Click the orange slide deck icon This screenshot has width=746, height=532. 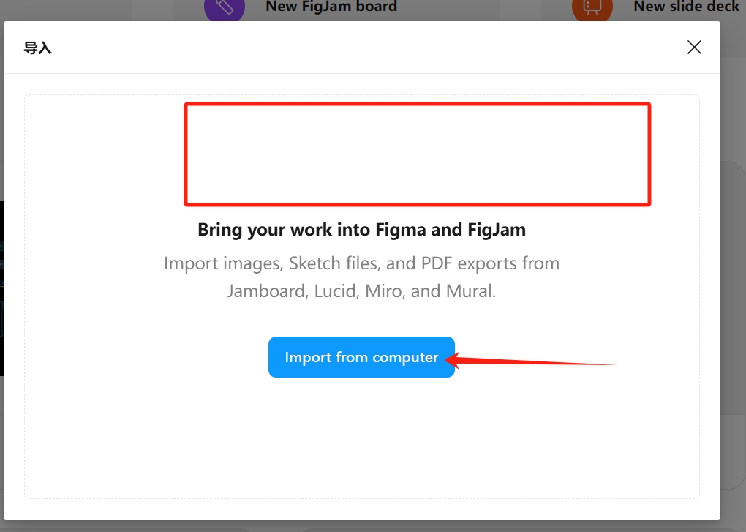(592, 7)
